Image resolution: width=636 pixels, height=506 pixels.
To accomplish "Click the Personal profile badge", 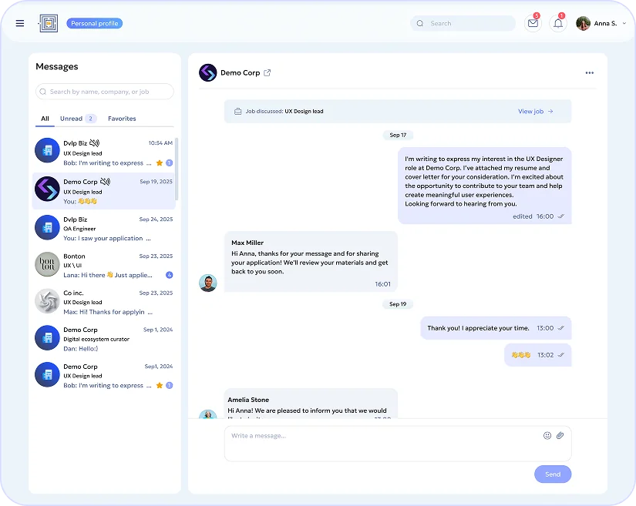I will (95, 24).
